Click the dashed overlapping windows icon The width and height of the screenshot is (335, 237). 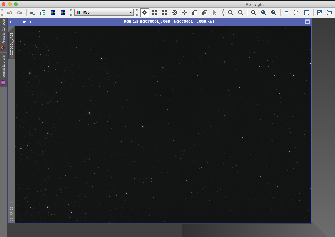[x=297, y=12]
